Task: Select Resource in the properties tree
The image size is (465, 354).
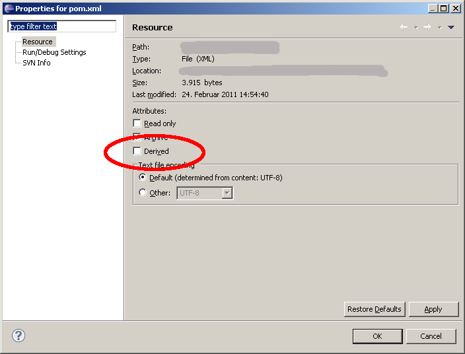Action: point(38,42)
